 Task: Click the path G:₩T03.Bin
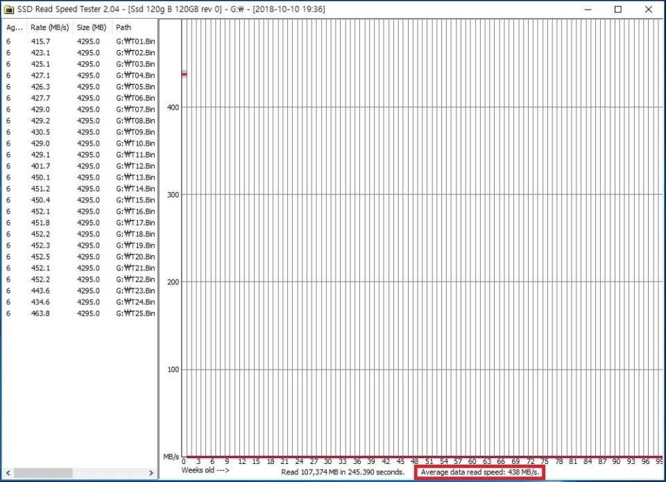[x=135, y=64]
